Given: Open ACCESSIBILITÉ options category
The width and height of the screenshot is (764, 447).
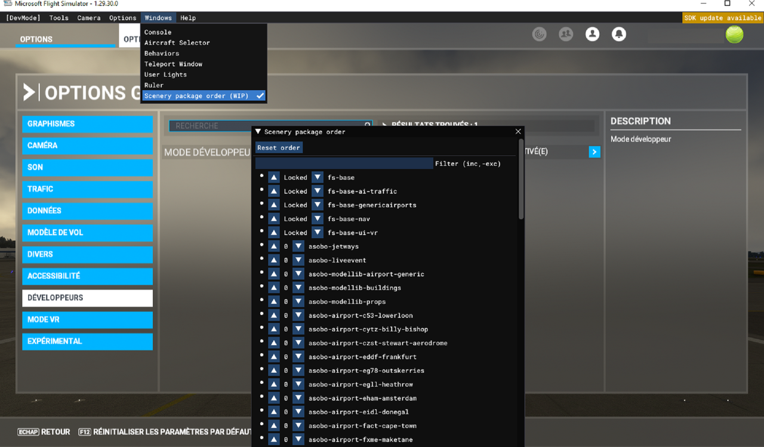Looking at the screenshot, I should (x=88, y=276).
